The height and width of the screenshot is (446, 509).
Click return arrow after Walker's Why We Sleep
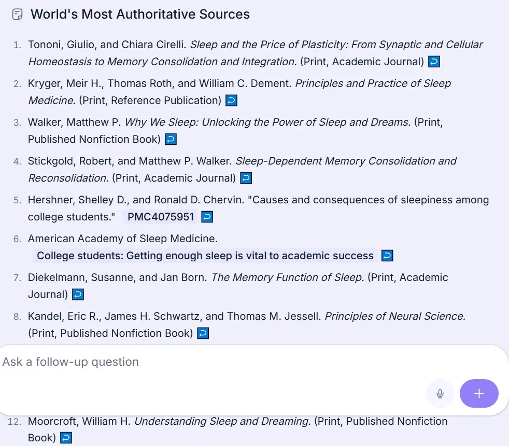pyautogui.click(x=171, y=140)
